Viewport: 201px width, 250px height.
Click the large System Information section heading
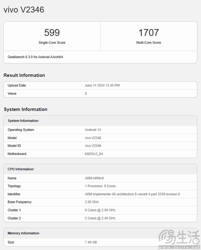pyautogui.click(x=25, y=109)
